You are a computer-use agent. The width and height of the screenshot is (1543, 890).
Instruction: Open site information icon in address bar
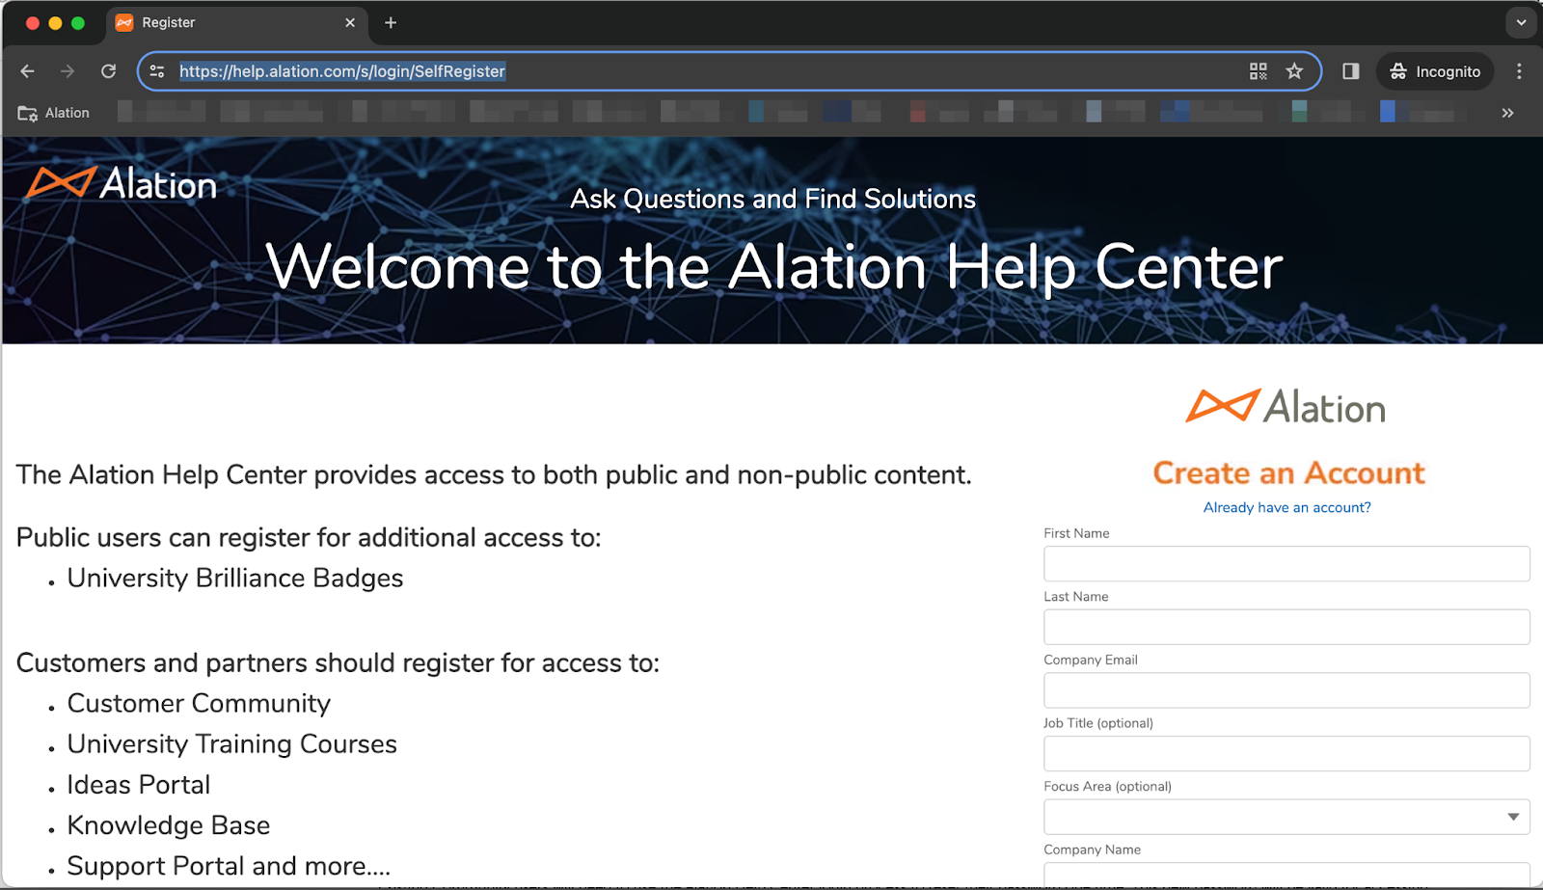pyautogui.click(x=157, y=71)
